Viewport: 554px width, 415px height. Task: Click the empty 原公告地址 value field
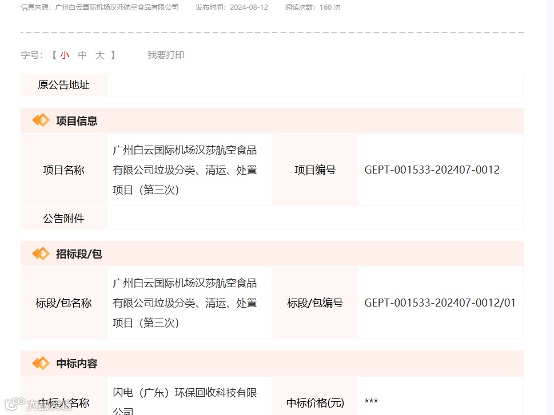pos(315,85)
